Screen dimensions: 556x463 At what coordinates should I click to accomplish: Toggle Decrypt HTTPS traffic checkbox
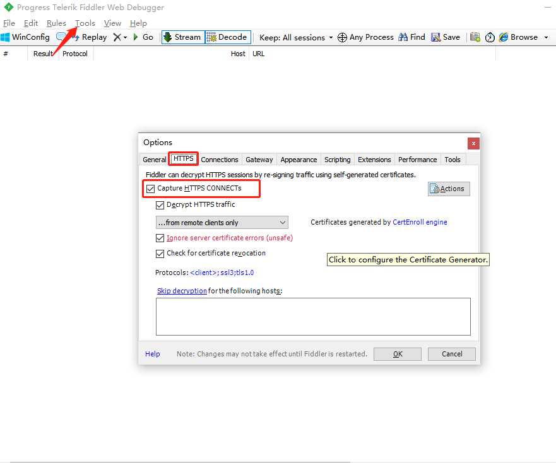160,205
